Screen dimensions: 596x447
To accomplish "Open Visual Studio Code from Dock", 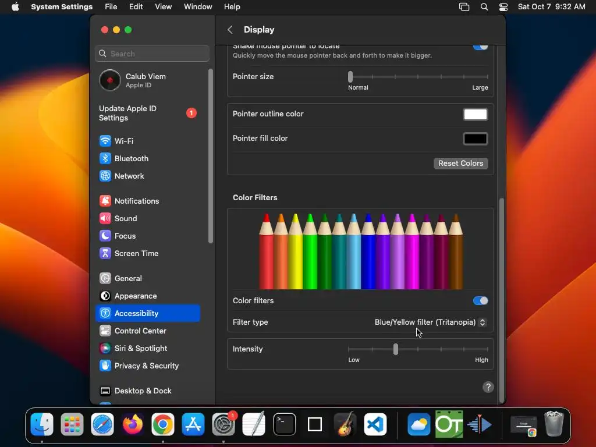I will coord(375,424).
